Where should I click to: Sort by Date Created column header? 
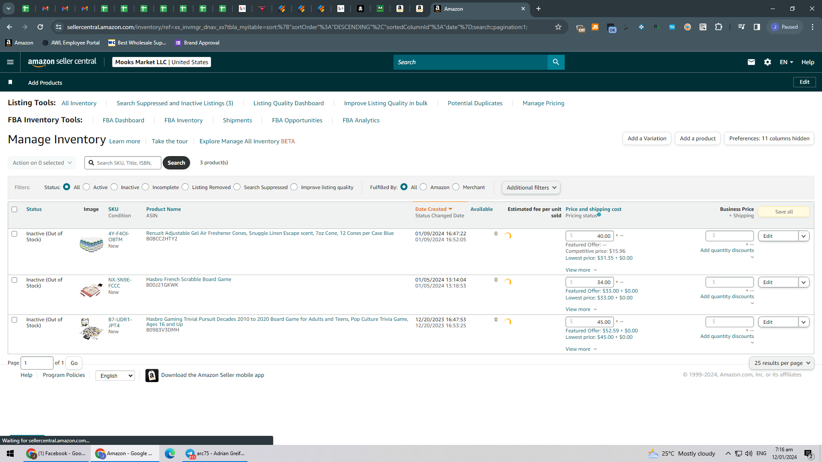[434, 209]
